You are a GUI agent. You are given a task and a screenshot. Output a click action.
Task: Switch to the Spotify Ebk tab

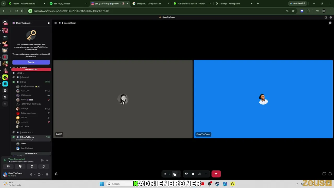(68, 4)
